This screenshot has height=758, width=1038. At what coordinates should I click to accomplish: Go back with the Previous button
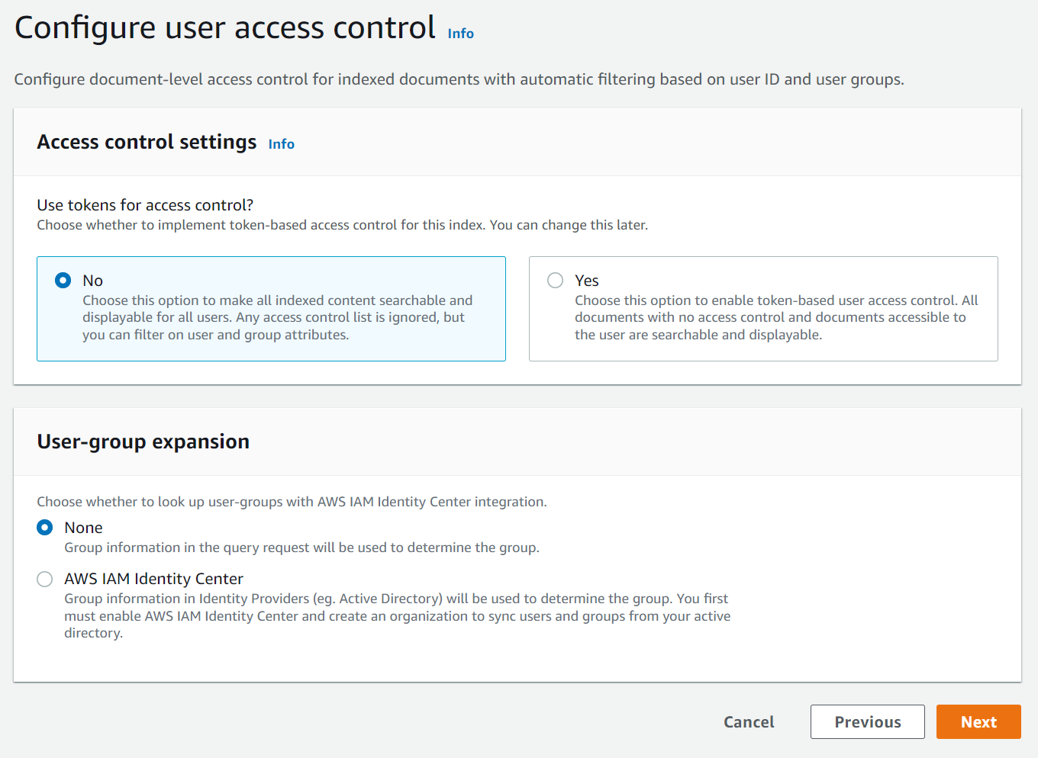(867, 722)
